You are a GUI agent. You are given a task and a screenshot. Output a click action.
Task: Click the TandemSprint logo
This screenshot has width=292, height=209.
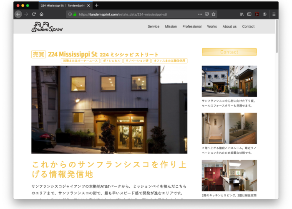[x=47, y=27]
